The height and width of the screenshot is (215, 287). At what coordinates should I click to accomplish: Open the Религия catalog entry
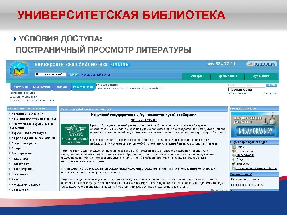click(x=17, y=179)
